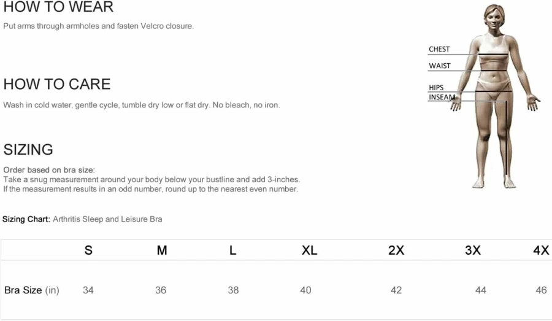Click the Sizing Chart label text
Viewport: 552px width, 321px height.
pyautogui.click(x=26, y=219)
